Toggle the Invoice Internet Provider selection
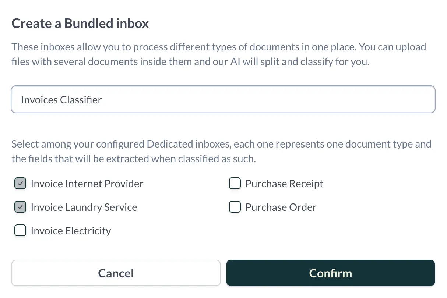This screenshot has width=447, height=298. pyautogui.click(x=20, y=183)
